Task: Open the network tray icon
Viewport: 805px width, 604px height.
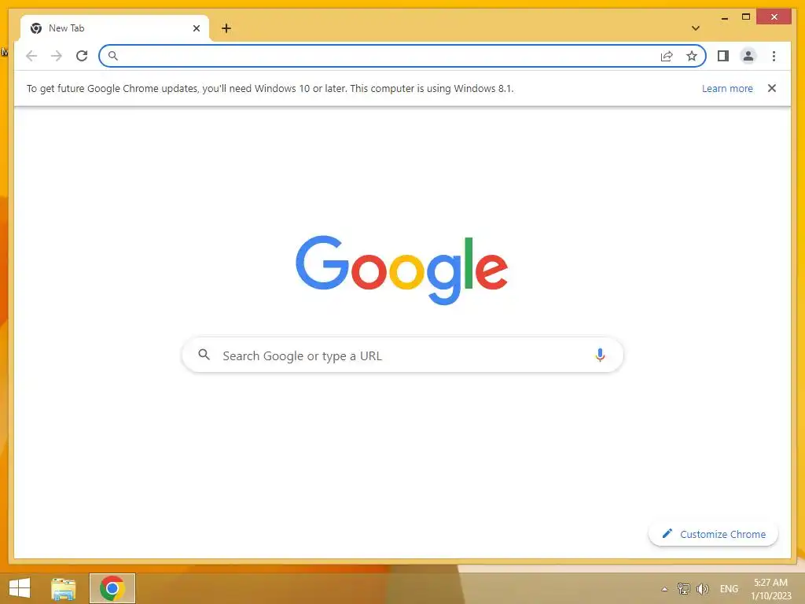Action: 683,588
